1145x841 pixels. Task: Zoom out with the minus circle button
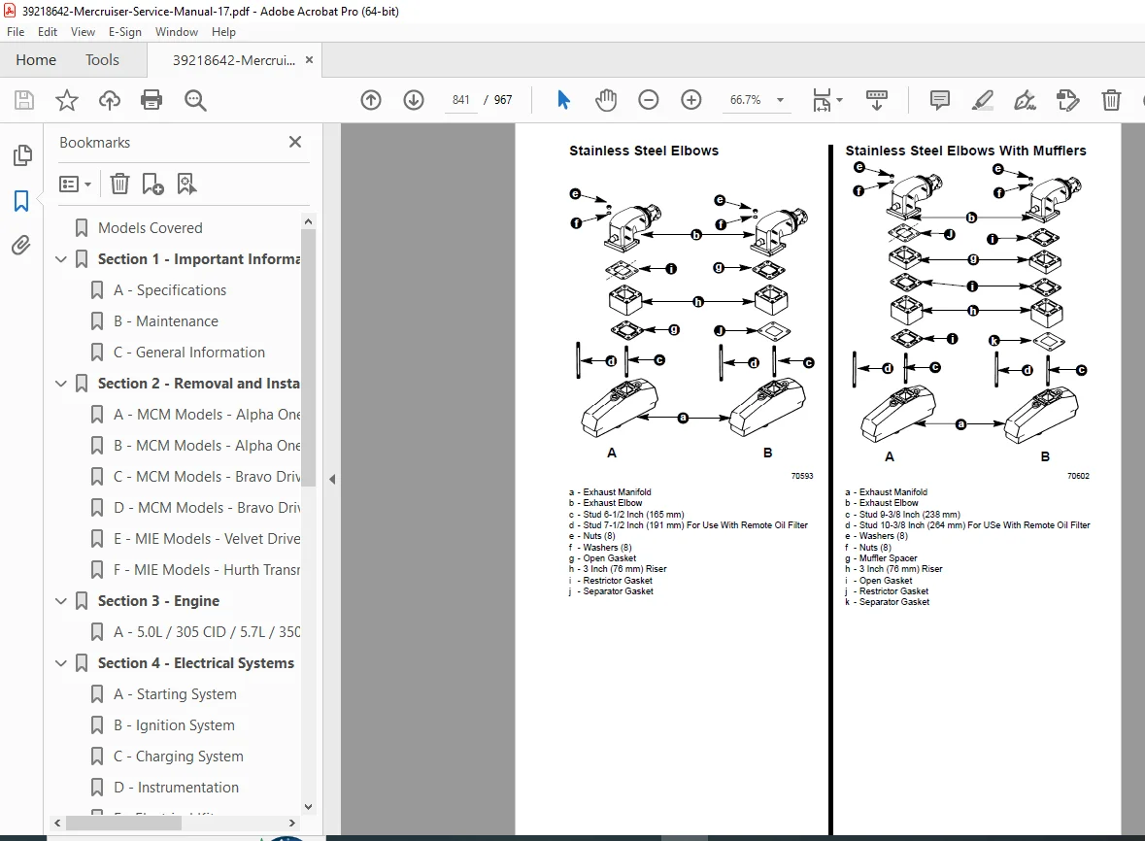[649, 100]
